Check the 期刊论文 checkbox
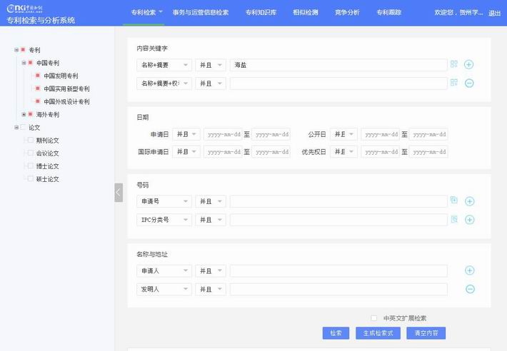Viewport: 507px width, 351px height. click(x=31, y=141)
